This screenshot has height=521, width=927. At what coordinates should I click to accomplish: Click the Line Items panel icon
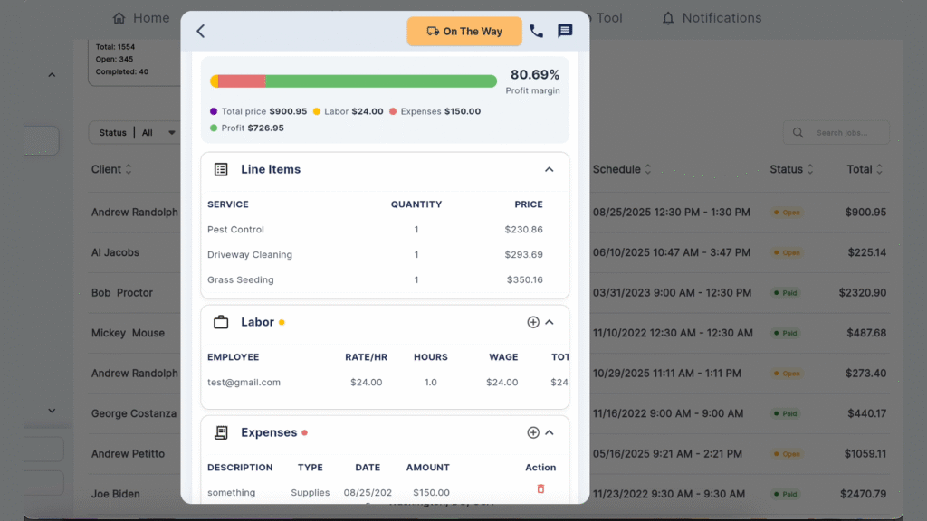point(220,169)
